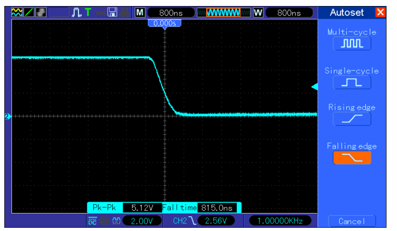Click the waveform display mode icon
The image size is (397, 231).
(x=17, y=12)
